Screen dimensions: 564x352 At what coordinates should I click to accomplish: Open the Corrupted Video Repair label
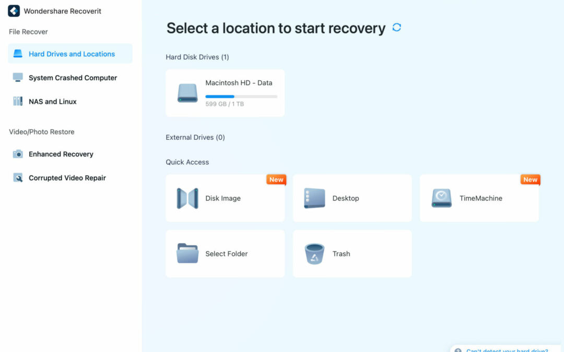pyautogui.click(x=67, y=178)
